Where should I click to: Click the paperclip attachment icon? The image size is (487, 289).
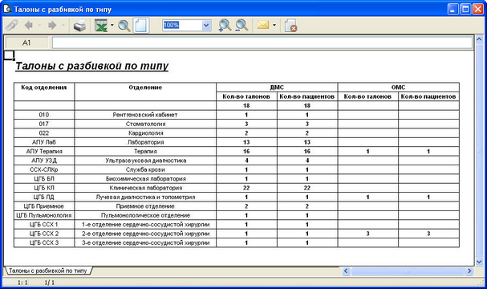pos(12,26)
